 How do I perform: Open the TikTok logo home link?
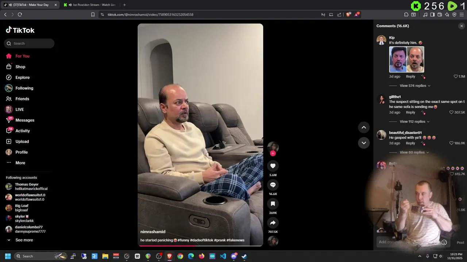click(20, 30)
